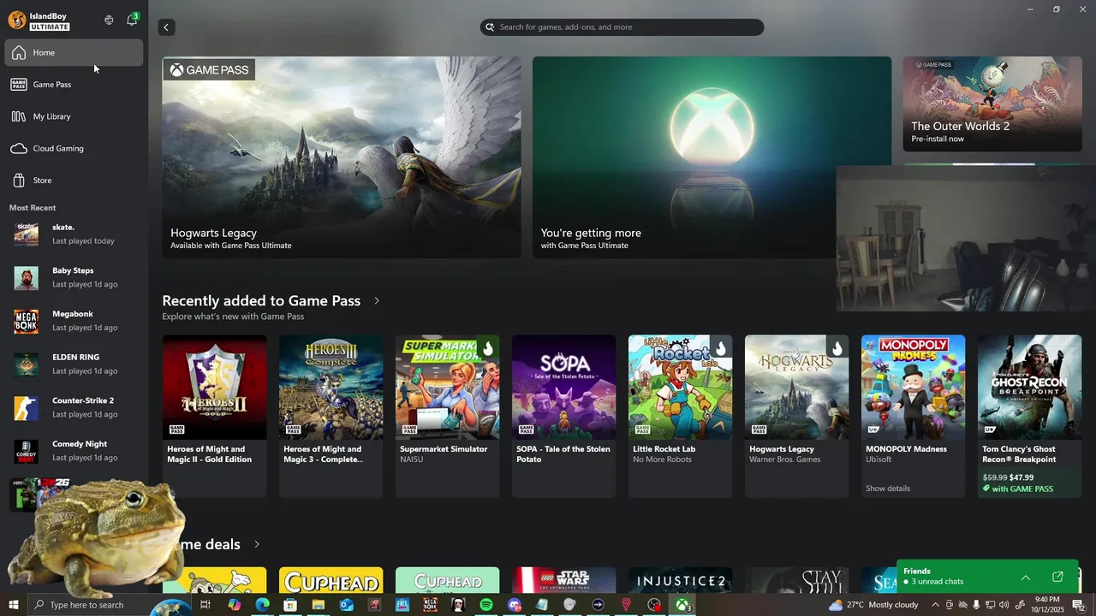Open Spotify from taskbar

click(486, 605)
